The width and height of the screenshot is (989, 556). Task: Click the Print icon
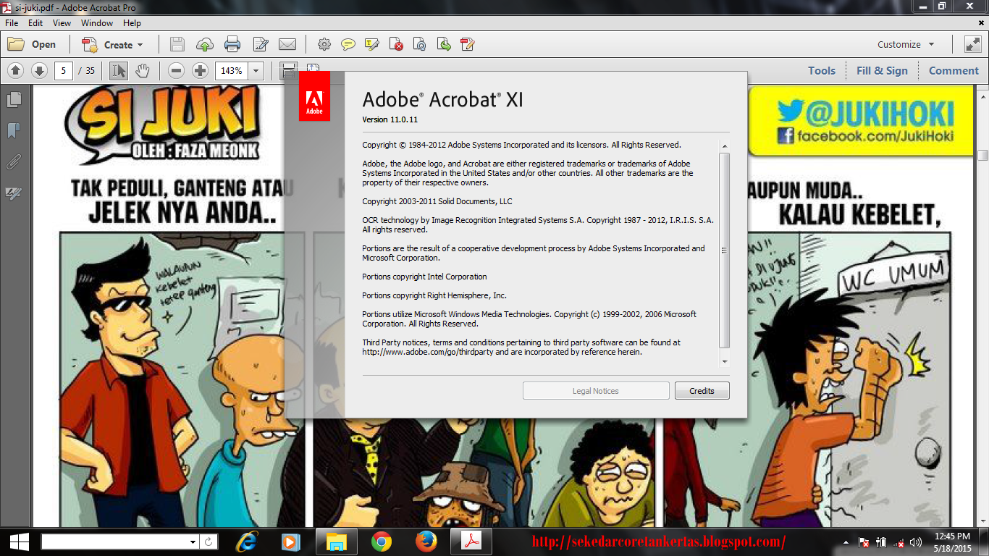[x=232, y=44]
